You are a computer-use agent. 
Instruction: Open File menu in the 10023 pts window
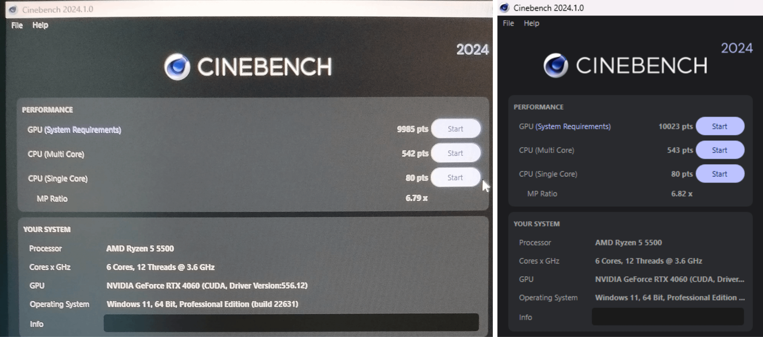[508, 23]
